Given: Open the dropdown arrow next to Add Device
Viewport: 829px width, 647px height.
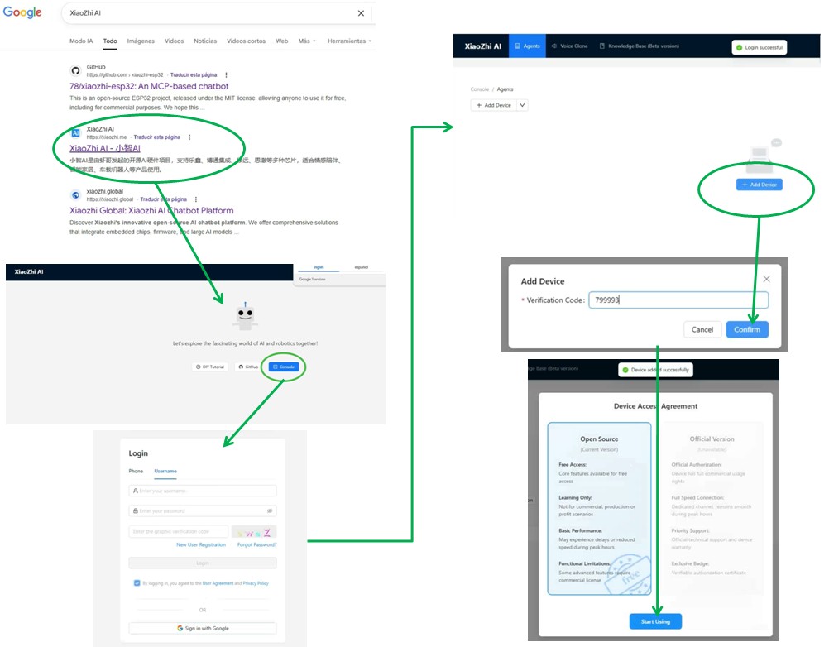Looking at the screenshot, I should (522, 105).
